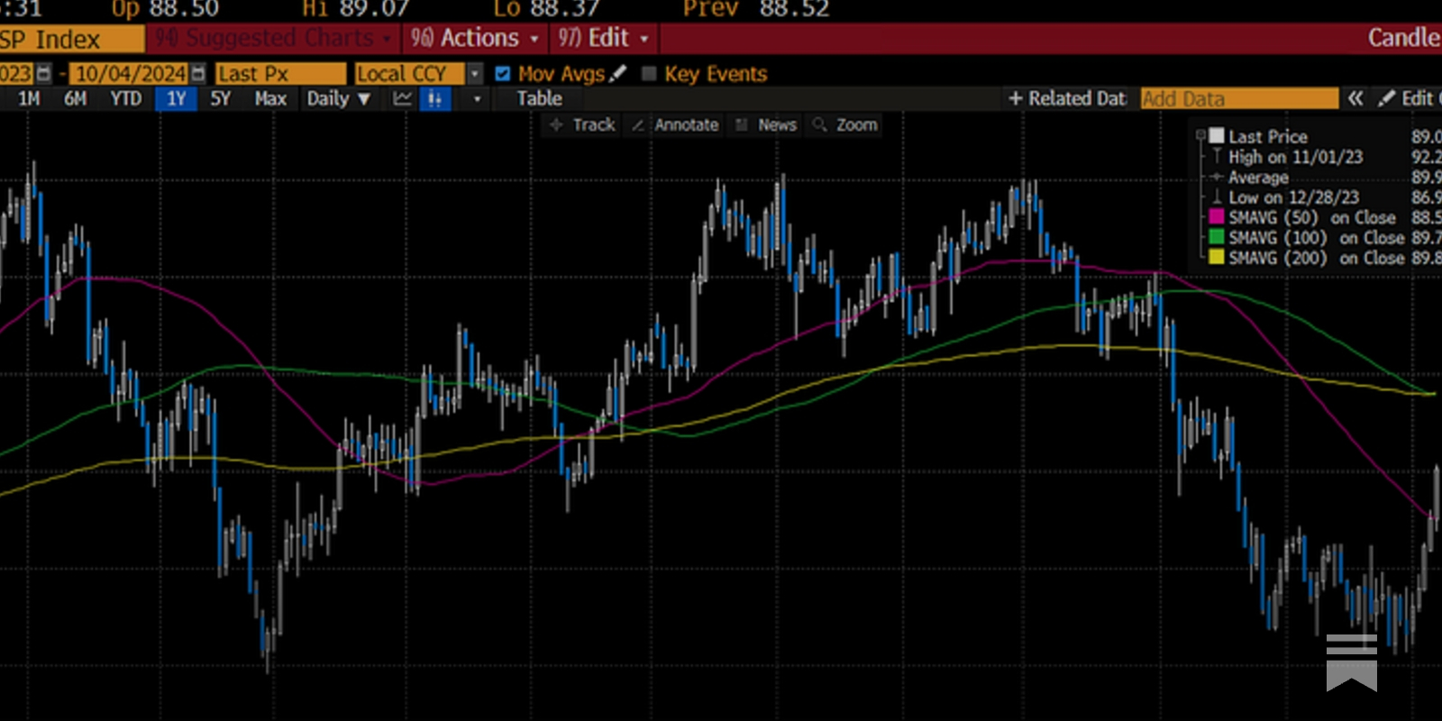Click the Candle chart title label
This screenshot has height=721, width=1442.
[x=1404, y=38]
